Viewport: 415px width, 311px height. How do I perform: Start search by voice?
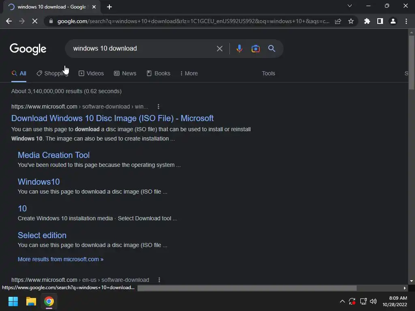coord(239,49)
